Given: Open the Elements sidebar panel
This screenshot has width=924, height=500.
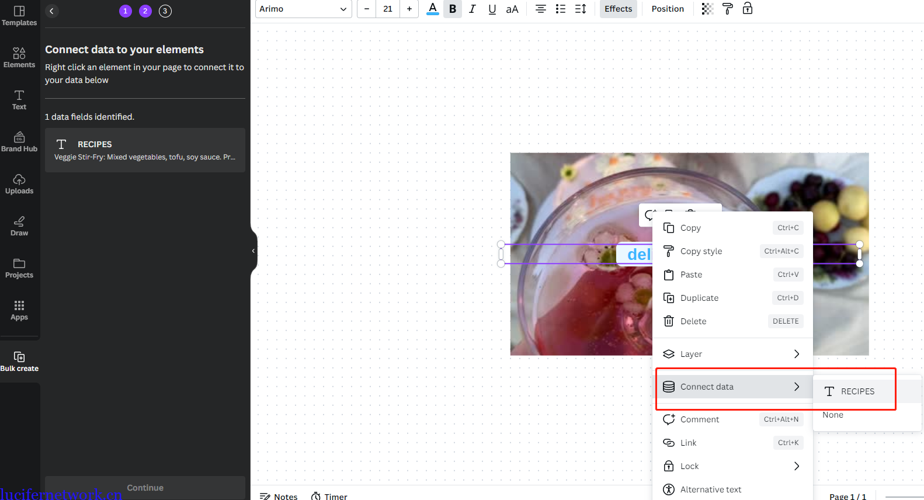Looking at the screenshot, I should coord(19,58).
